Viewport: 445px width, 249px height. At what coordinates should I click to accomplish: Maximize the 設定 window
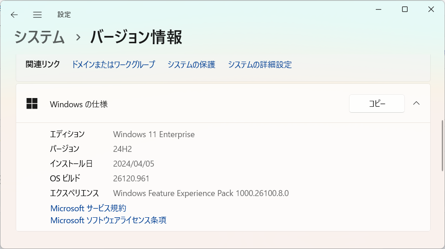[x=405, y=9]
